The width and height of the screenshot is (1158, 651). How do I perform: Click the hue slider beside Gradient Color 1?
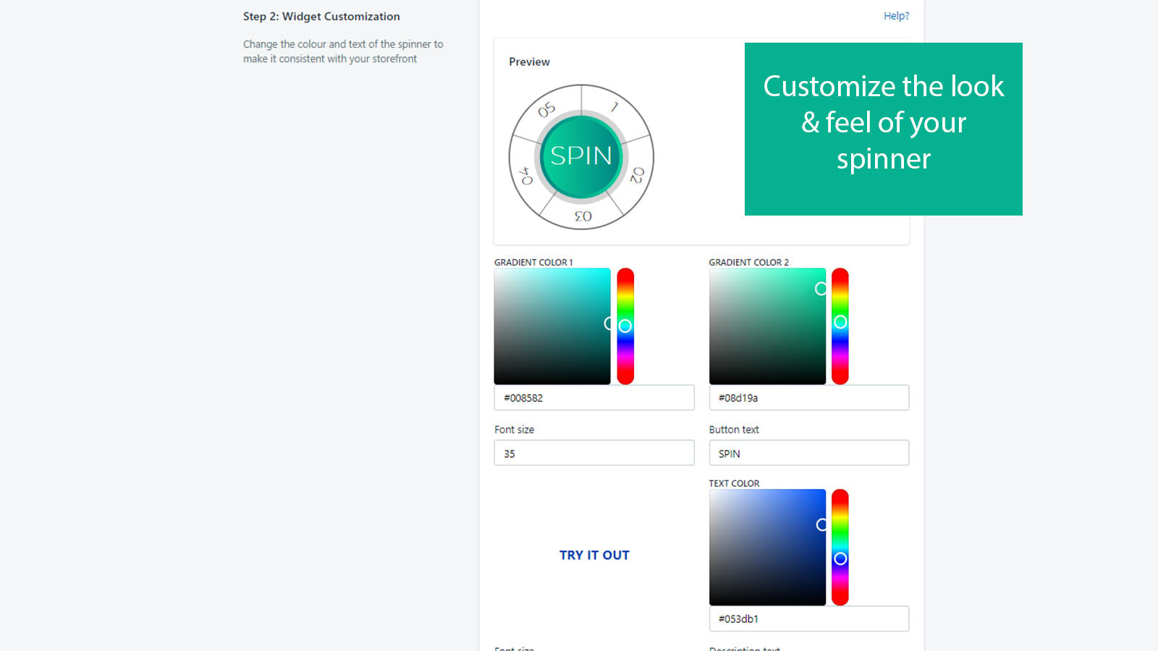pyautogui.click(x=624, y=325)
